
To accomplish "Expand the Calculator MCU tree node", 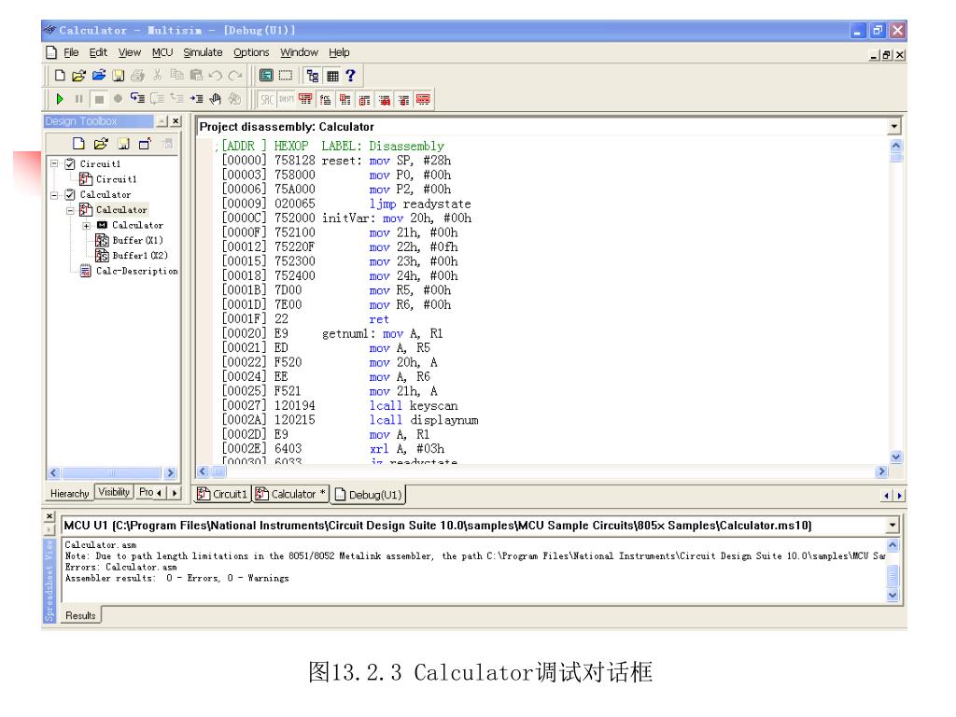I will click(86, 226).
